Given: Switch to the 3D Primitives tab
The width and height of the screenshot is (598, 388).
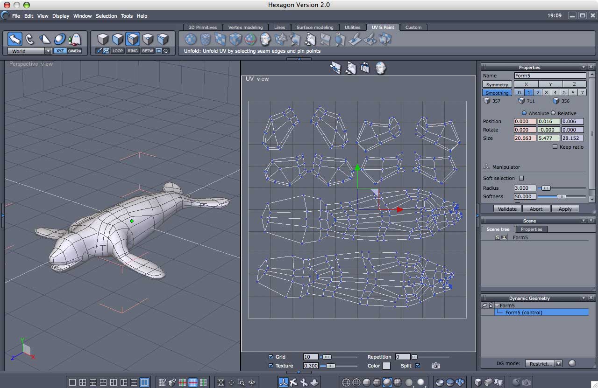Looking at the screenshot, I should pos(203,27).
